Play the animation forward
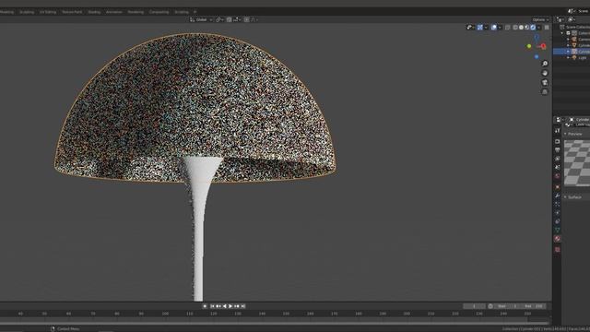 click(230, 306)
